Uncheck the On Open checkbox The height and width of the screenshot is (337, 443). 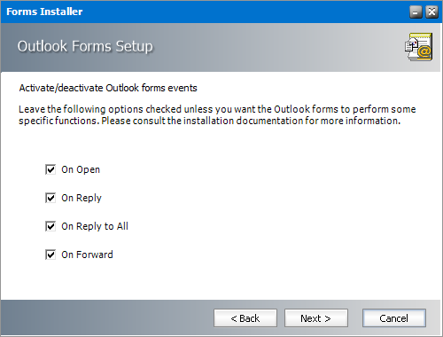(x=51, y=169)
